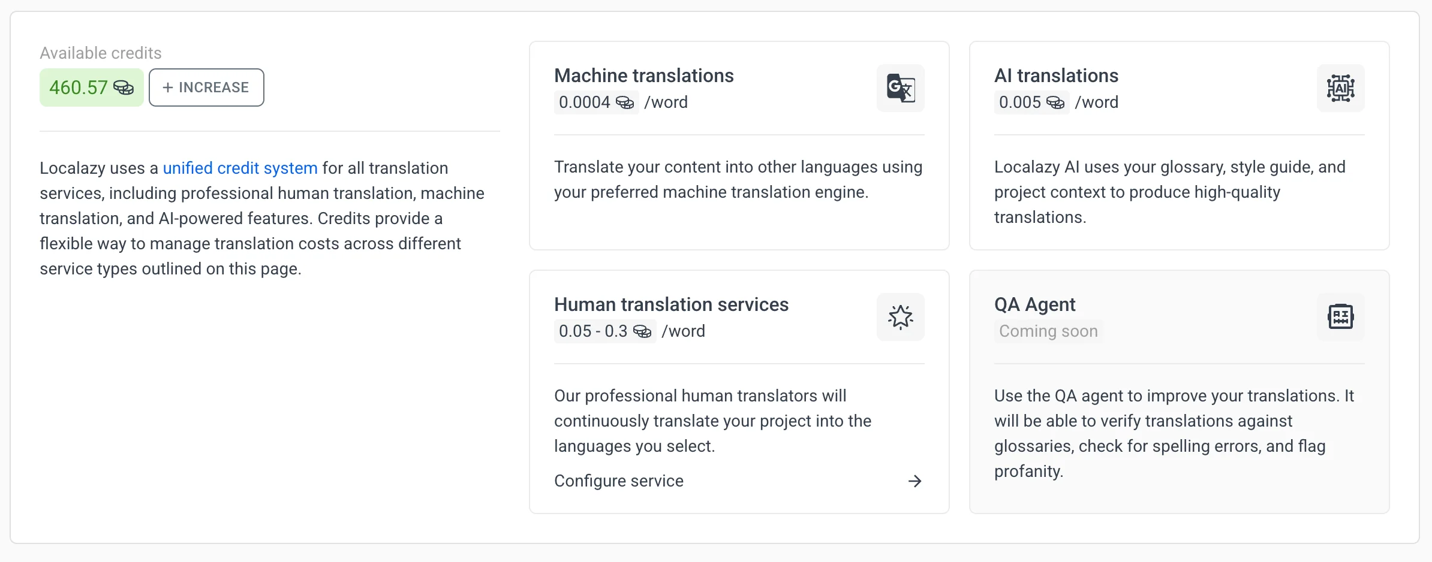Select the 460.57 available credits badge
The width and height of the screenshot is (1432, 562).
[x=91, y=87]
